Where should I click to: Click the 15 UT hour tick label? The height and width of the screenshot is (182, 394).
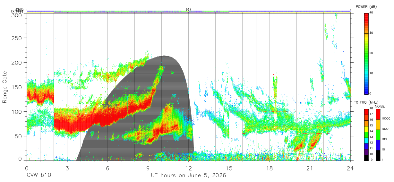tap(229, 168)
